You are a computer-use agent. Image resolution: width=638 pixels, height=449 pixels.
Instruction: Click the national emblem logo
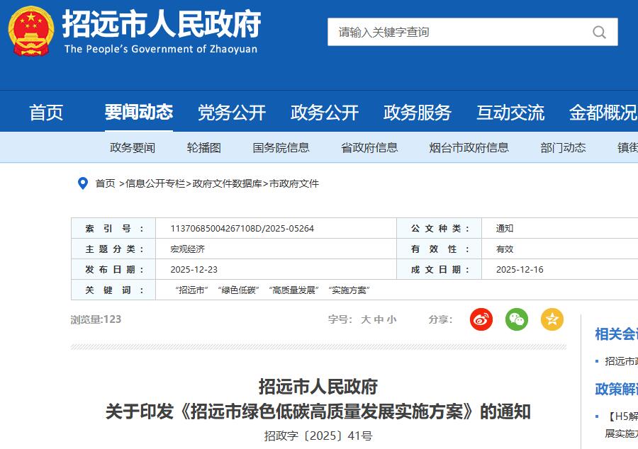point(30,31)
